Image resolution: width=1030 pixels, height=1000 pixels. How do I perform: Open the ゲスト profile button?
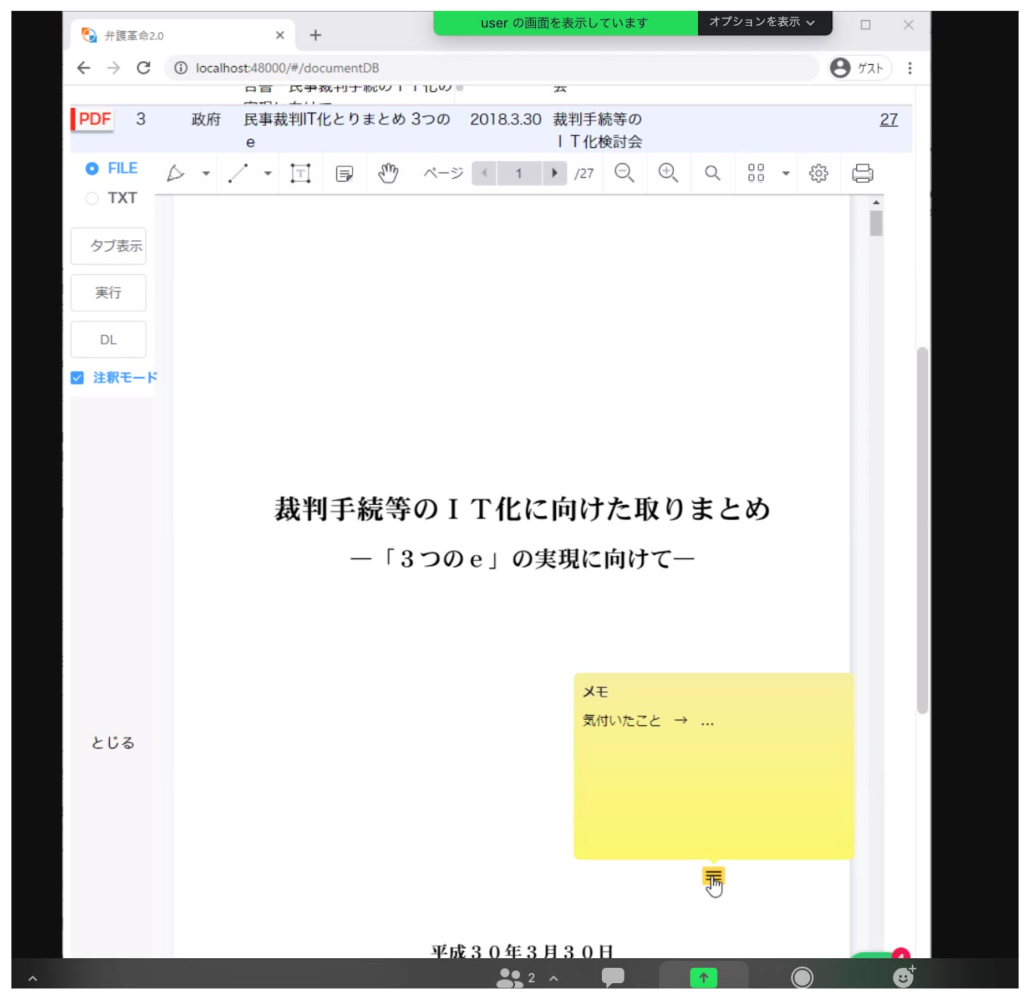(x=859, y=68)
